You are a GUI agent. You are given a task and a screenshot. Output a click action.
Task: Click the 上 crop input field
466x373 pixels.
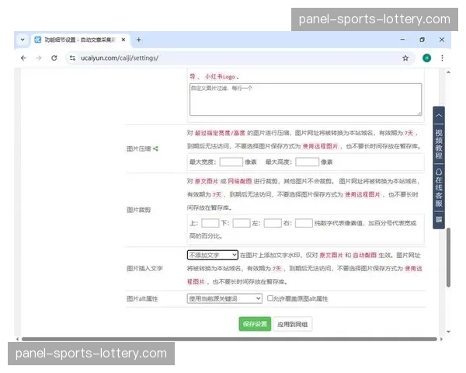pyautogui.click(x=210, y=223)
